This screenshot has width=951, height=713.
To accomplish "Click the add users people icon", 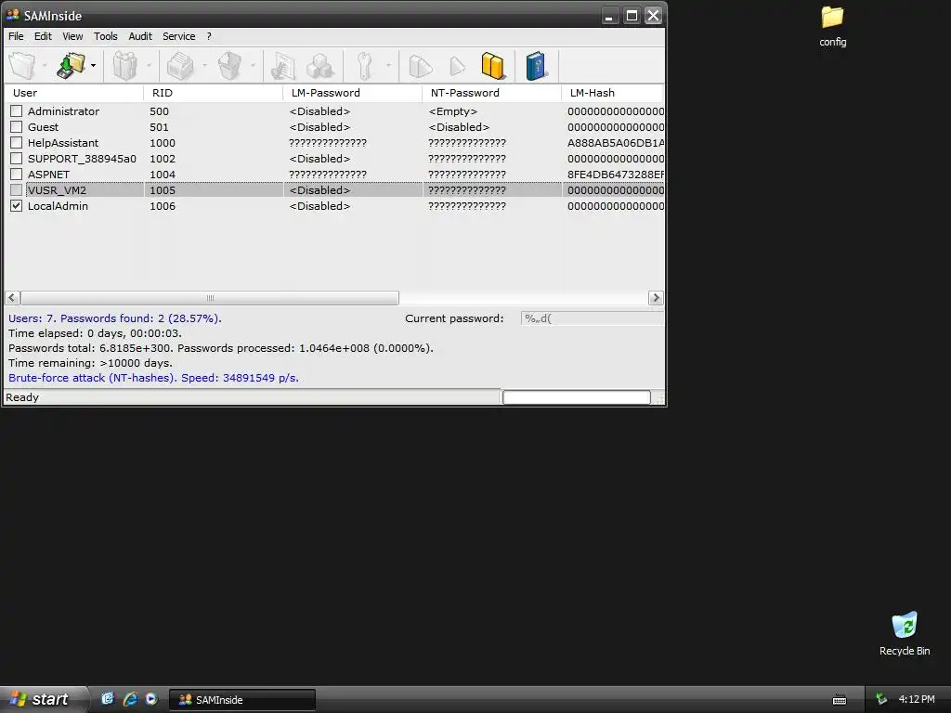I will click(125, 66).
